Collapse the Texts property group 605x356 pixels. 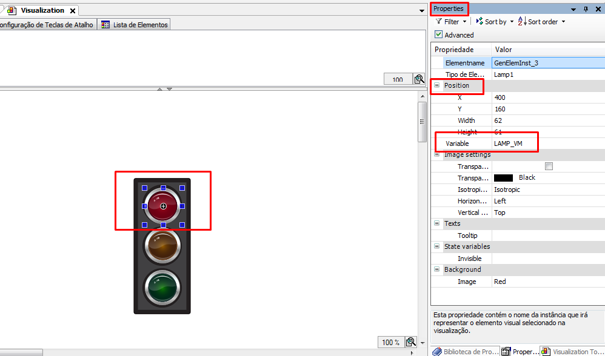click(436, 223)
